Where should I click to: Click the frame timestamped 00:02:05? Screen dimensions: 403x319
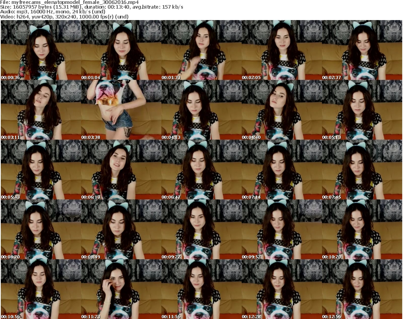coord(281,50)
